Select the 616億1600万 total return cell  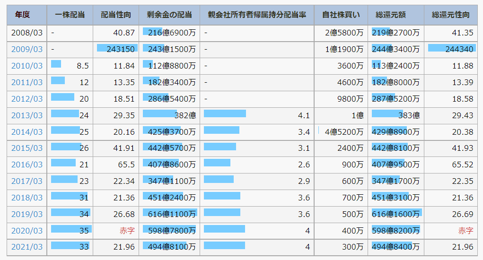coord(396,214)
